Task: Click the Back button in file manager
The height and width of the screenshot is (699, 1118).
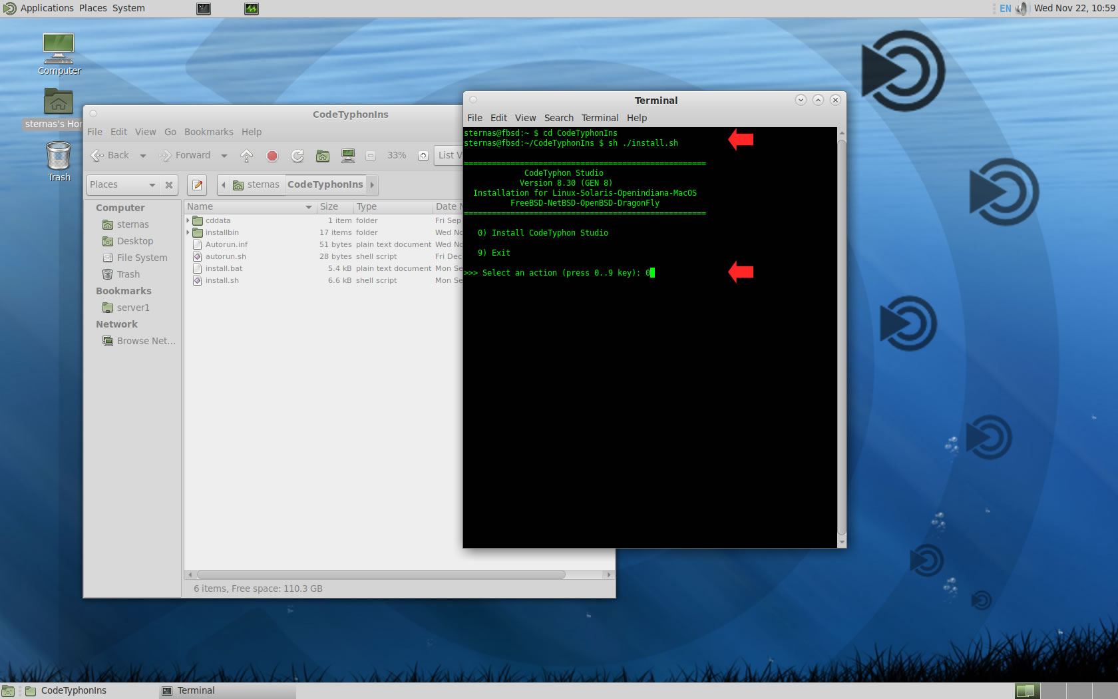Action: 110,155
